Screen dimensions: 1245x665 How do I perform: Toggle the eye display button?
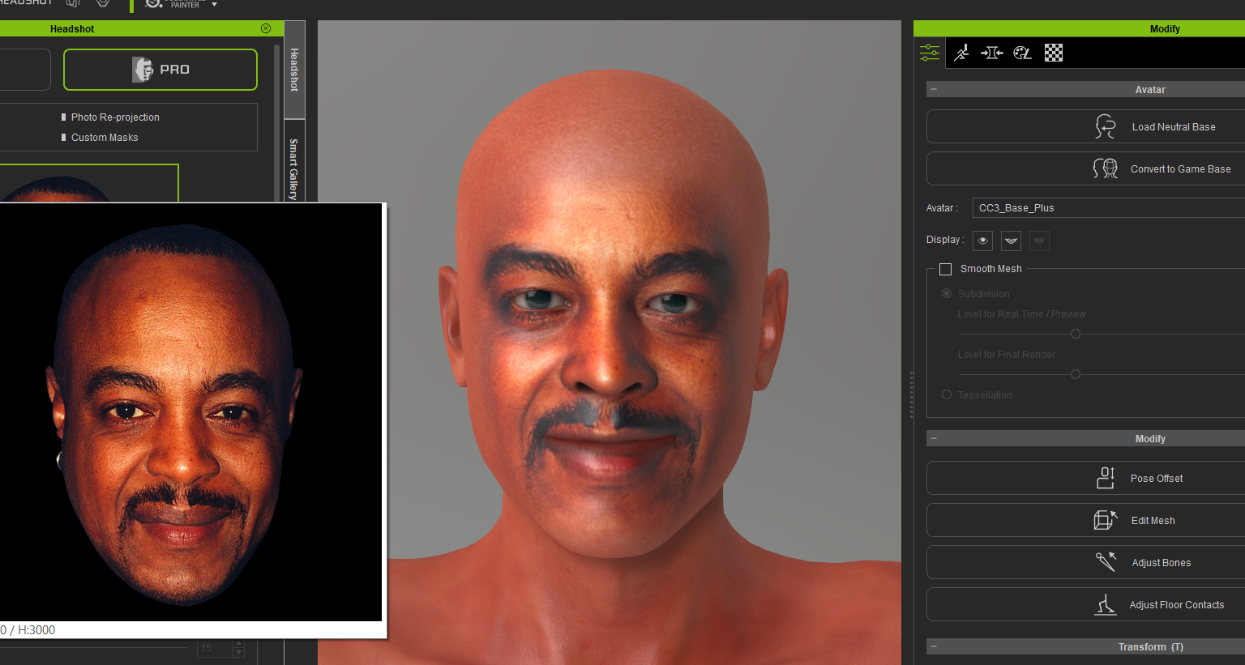coord(982,241)
